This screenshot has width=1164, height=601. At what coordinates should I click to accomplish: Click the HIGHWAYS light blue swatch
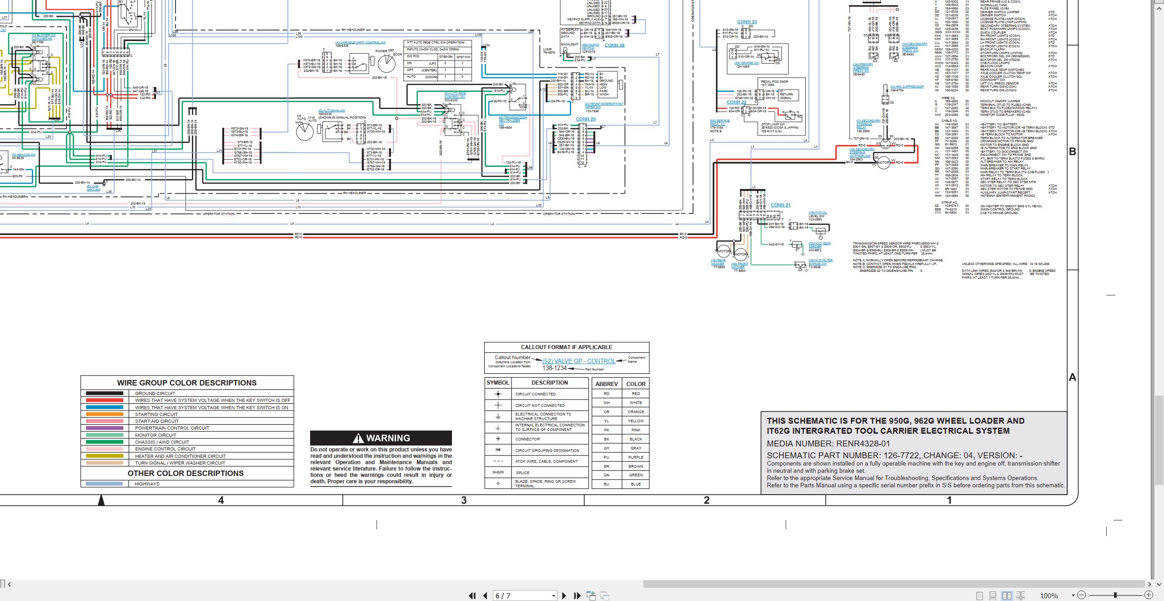pyautogui.click(x=104, y=484)
